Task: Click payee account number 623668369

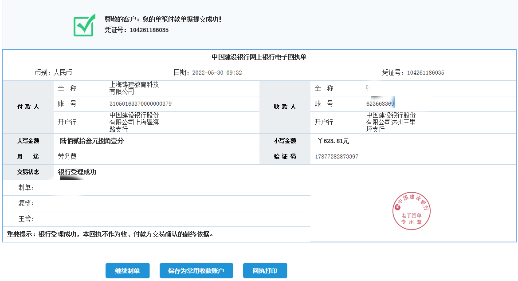Action: click(380, 104)
